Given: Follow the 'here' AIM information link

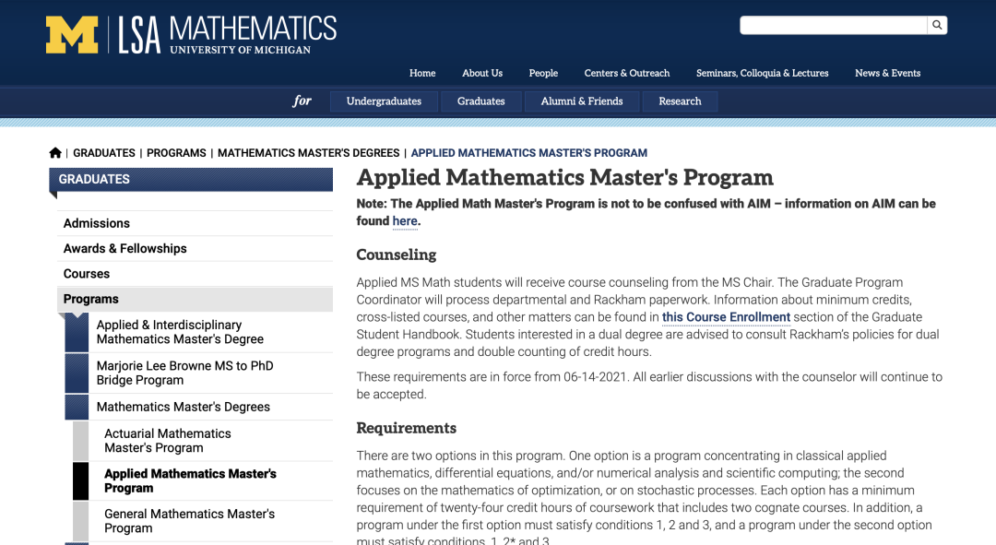Looking at the screenshot, I should 405,221.
